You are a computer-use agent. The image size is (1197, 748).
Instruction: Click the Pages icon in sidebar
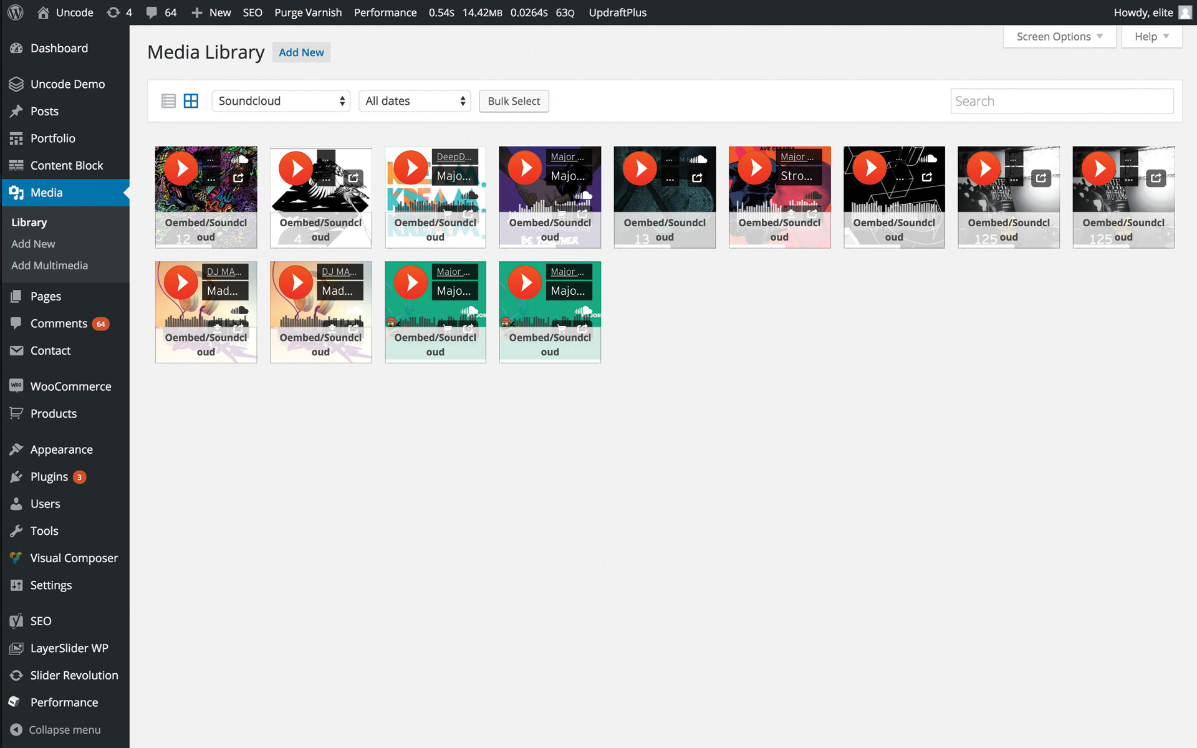click(x=16, y=296)
